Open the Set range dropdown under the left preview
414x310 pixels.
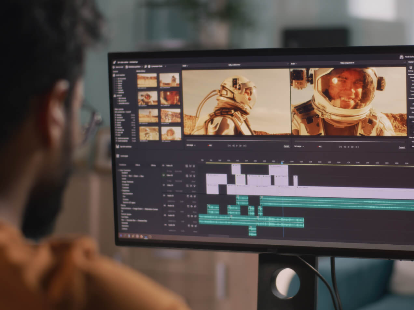191,145
